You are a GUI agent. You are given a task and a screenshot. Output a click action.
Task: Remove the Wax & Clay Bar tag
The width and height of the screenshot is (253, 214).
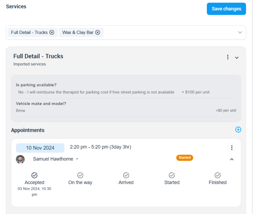98,32
